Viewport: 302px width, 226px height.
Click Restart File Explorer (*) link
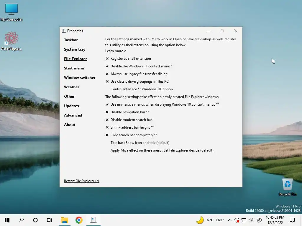[x=81, y=181]
